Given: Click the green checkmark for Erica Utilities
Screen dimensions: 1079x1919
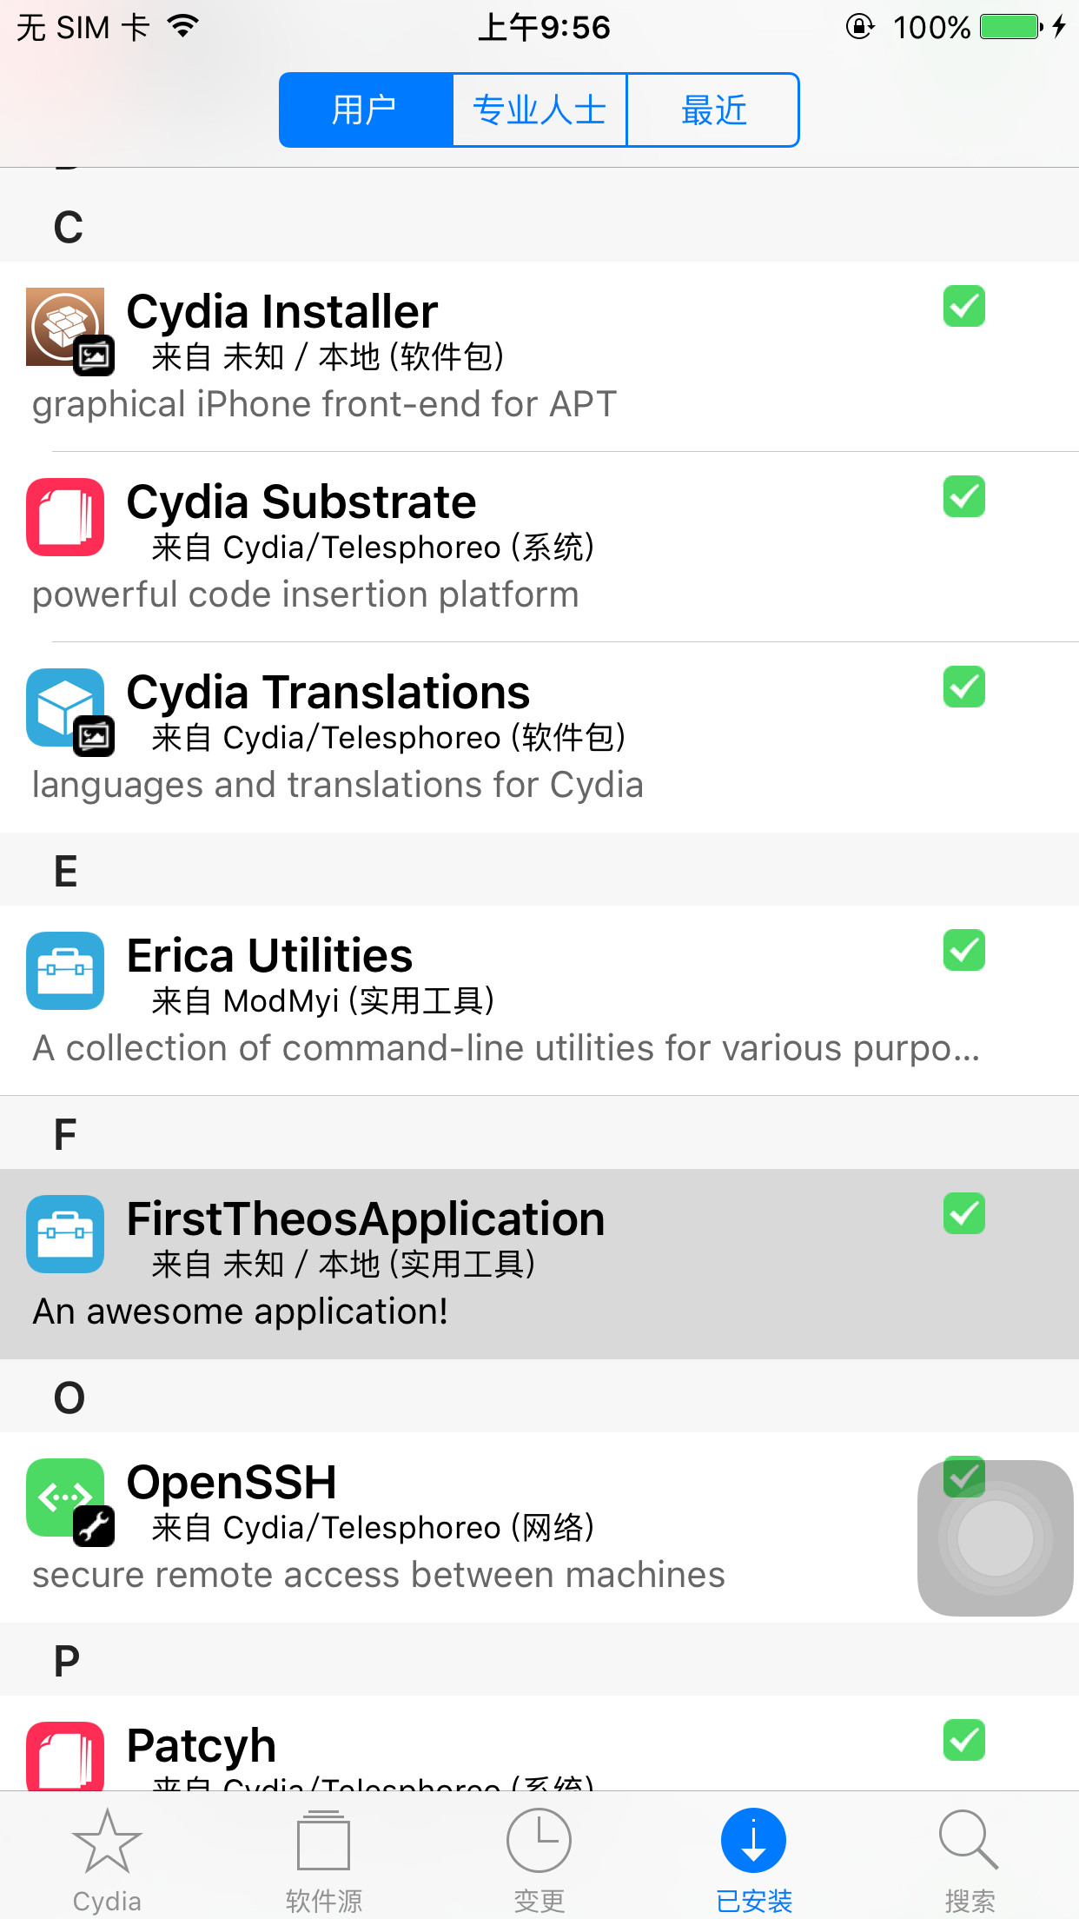Looking at the screenshot, I should (963, 950).
